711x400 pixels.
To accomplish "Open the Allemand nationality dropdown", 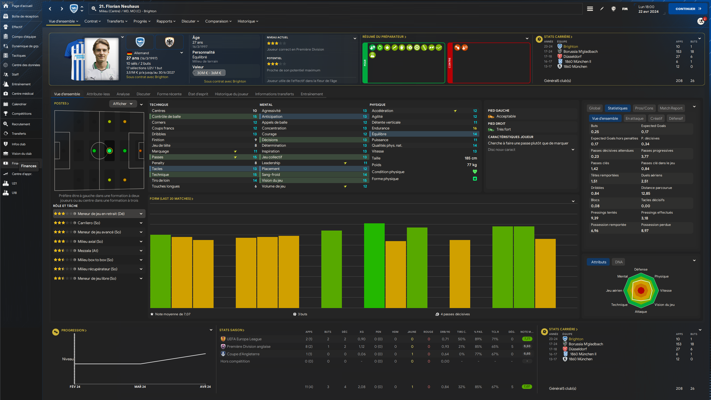I will 182,53.
